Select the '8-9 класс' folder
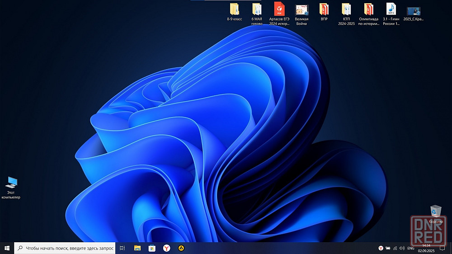This screenshot has width=452, height=254. pos(234,9)
